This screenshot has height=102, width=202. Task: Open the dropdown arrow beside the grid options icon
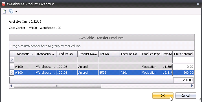pos(16,12)
